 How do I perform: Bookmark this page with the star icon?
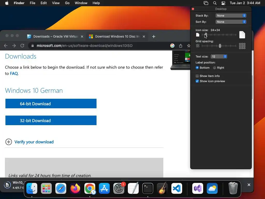[189, 46]
